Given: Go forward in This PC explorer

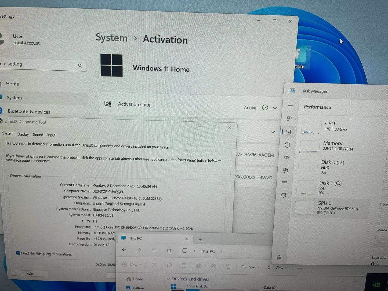Looking at the screenshot, I should coord(139,250).
